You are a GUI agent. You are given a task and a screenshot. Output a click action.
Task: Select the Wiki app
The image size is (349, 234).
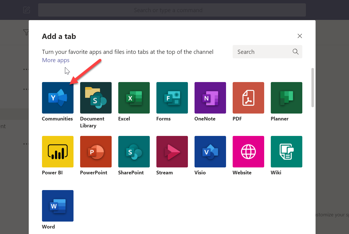pyautogui.click(x=286, y=152)
